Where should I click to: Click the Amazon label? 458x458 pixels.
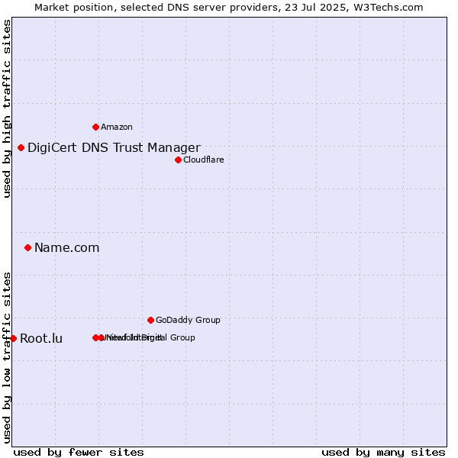pos(117,127)
